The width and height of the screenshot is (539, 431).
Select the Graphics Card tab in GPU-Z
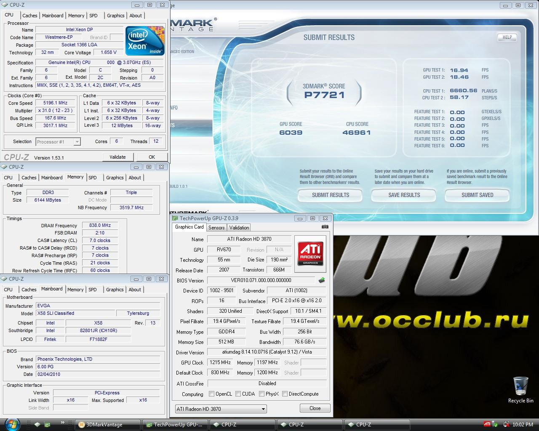pos(189,227)
